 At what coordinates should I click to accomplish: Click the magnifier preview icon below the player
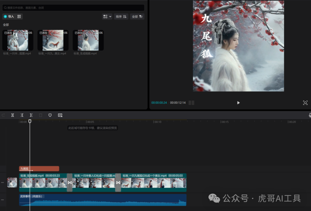coord(305,102)
